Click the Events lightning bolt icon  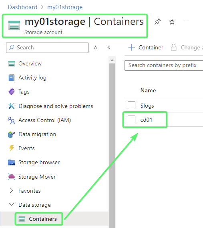12,148
